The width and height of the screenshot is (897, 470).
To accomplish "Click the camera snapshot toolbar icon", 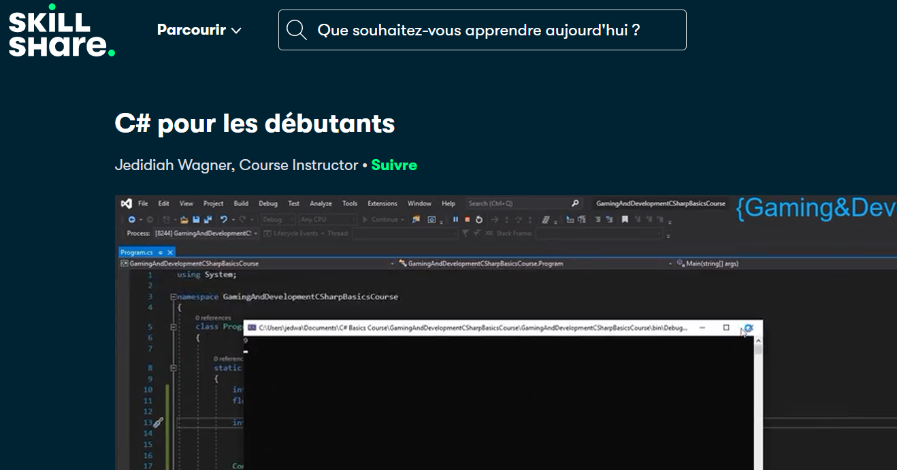I will (431, 220).
